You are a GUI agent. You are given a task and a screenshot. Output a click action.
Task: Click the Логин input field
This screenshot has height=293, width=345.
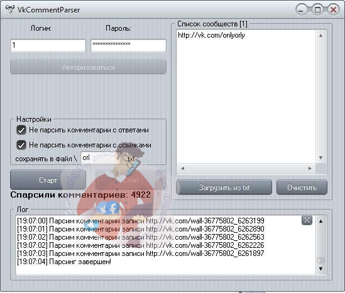[x=48, y=45]
